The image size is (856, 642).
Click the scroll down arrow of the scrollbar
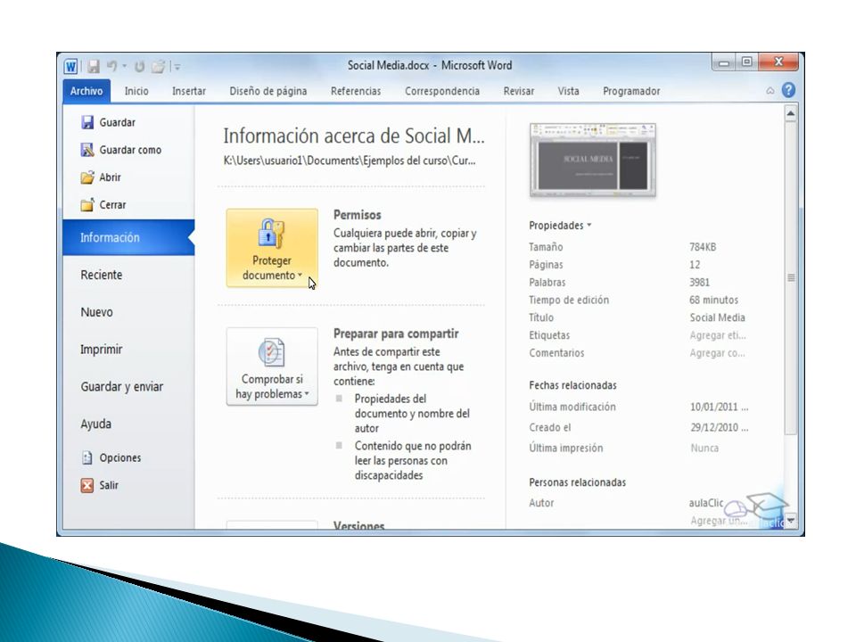pyautogui.click(x=791, y=521)
